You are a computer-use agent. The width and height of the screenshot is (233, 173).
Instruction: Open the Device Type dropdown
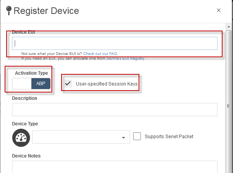click(81, 137)
